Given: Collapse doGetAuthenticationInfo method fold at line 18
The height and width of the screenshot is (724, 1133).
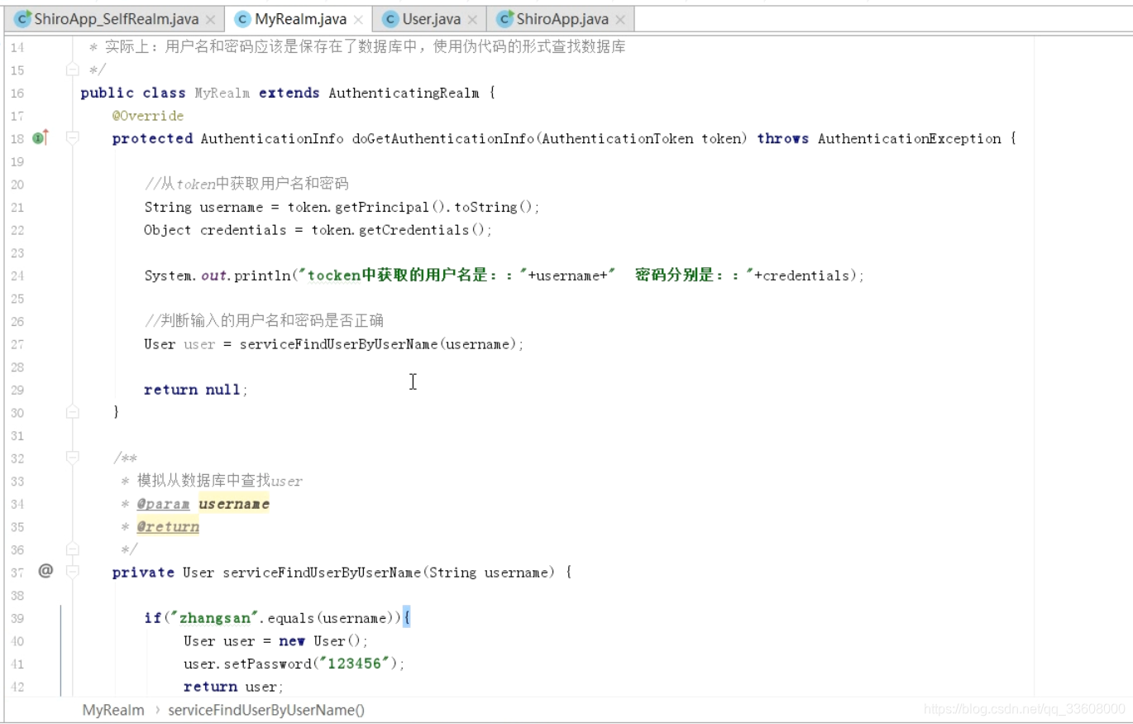Looking at the screenshot, I should click(73, 138).
